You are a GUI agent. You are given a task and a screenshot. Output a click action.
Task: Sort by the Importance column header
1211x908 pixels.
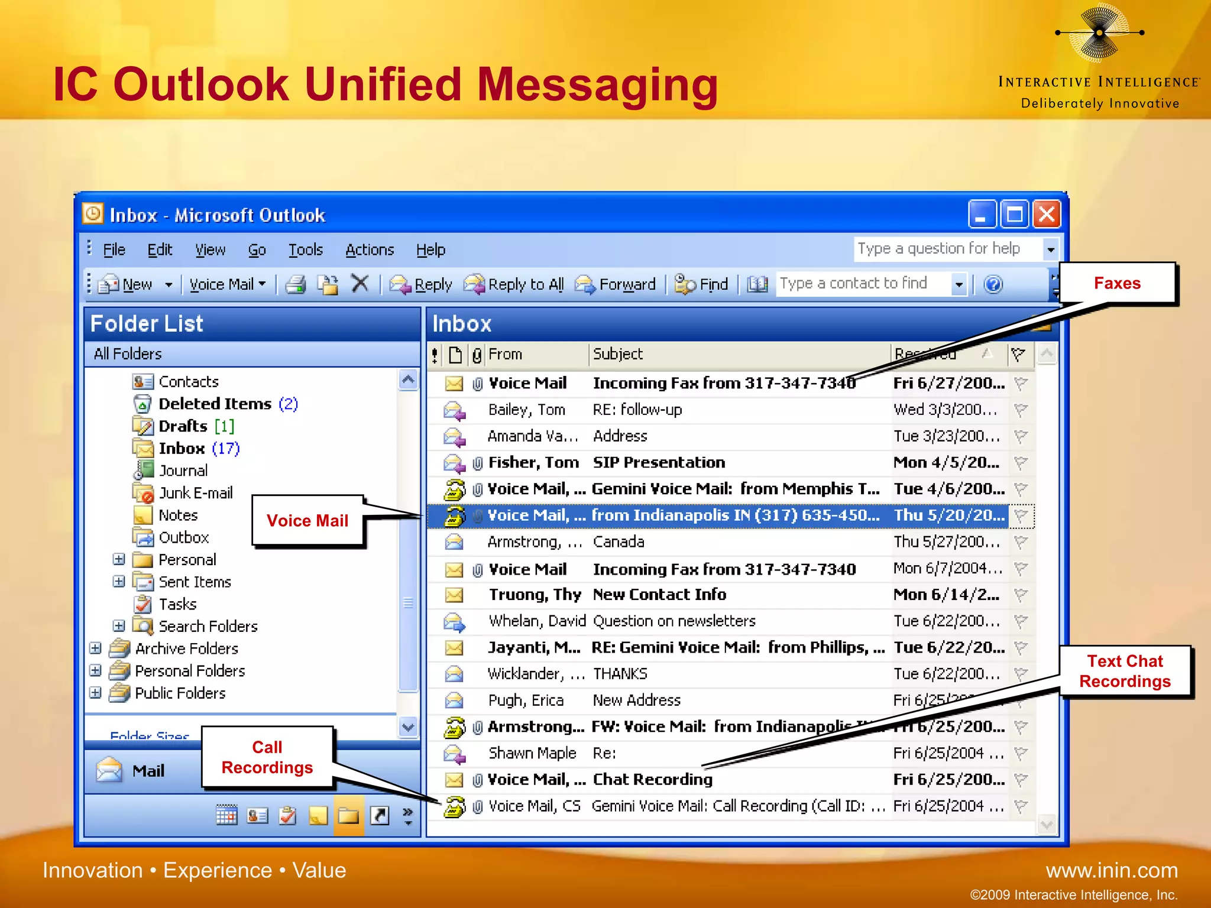(435, 355)
